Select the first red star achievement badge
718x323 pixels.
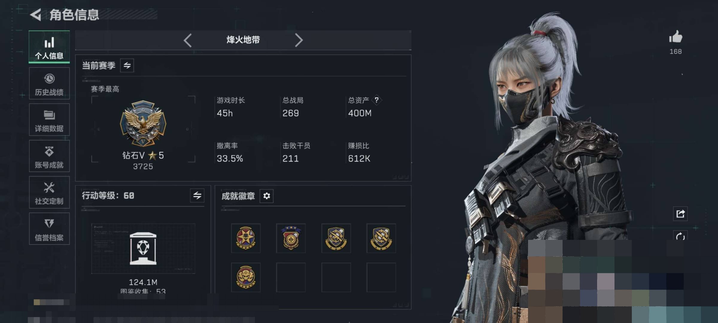click(246, 238)
